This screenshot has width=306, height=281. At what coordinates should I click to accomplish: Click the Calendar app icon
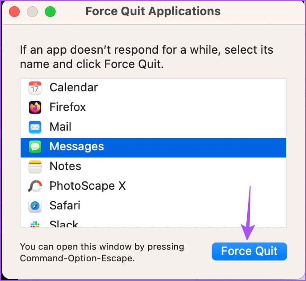coord(35,88)
